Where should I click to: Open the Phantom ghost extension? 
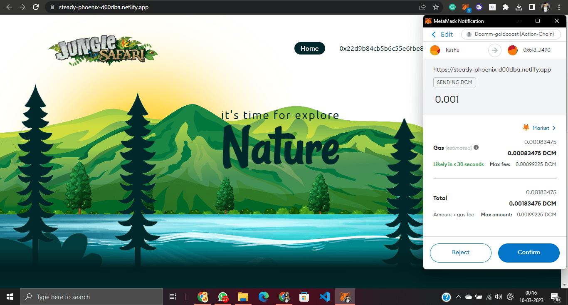pos(479,7)
